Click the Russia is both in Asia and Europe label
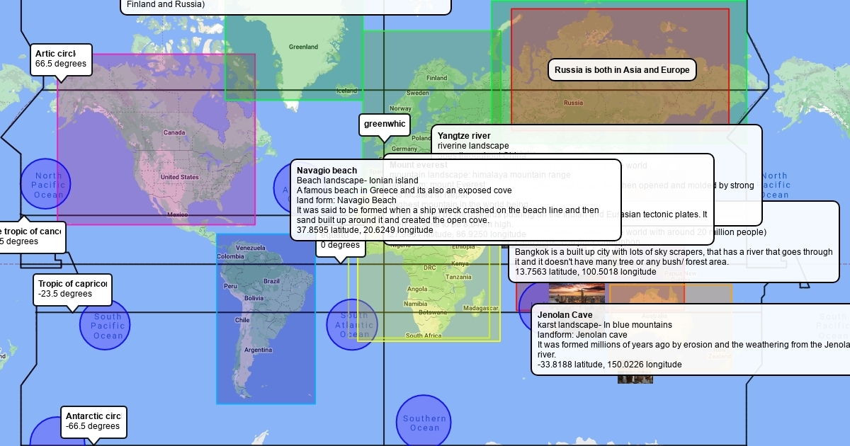The image size is (850, 446). pos(621,70)
